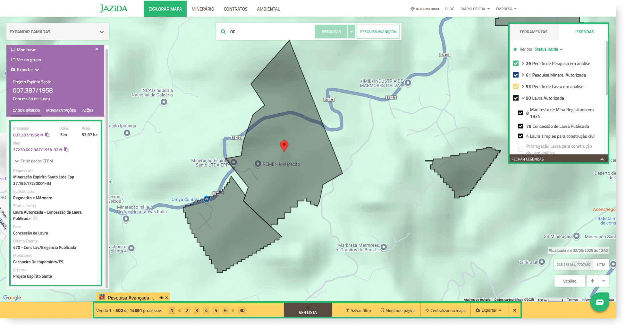The image size is (626, 328).
Task: Open the Minerário menu
Action: [203, 9]
